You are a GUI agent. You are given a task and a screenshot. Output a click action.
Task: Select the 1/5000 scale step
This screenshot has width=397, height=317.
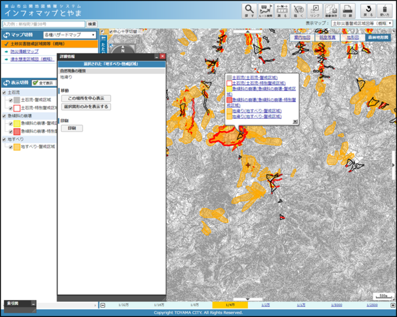337,305
